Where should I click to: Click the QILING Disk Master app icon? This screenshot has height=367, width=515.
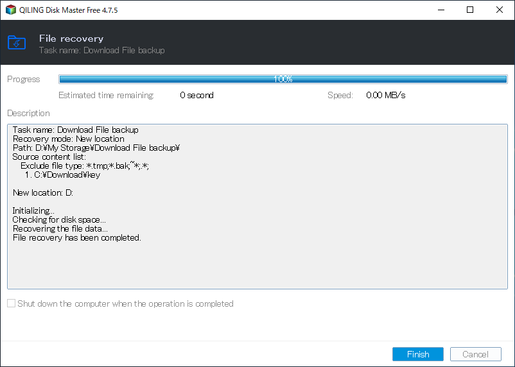[x=10, y=10]
